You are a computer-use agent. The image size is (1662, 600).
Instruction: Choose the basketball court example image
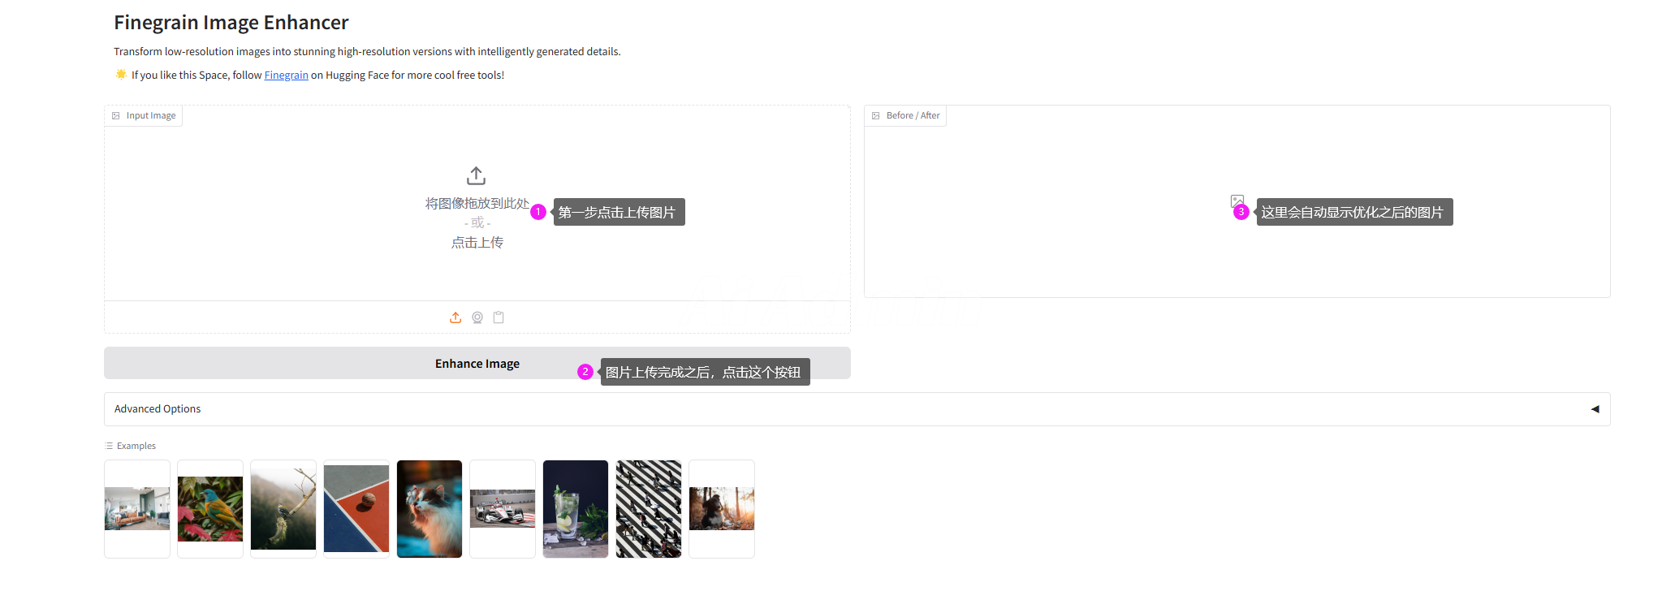356,509
